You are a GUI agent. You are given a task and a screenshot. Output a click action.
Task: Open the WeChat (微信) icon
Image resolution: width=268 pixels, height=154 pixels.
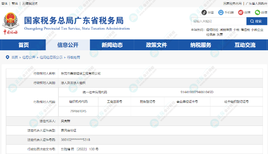257,12
